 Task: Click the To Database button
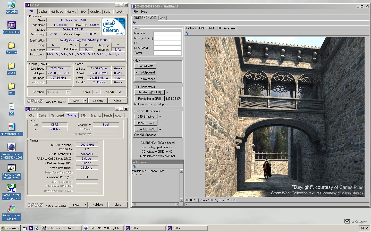coord(145,79)
